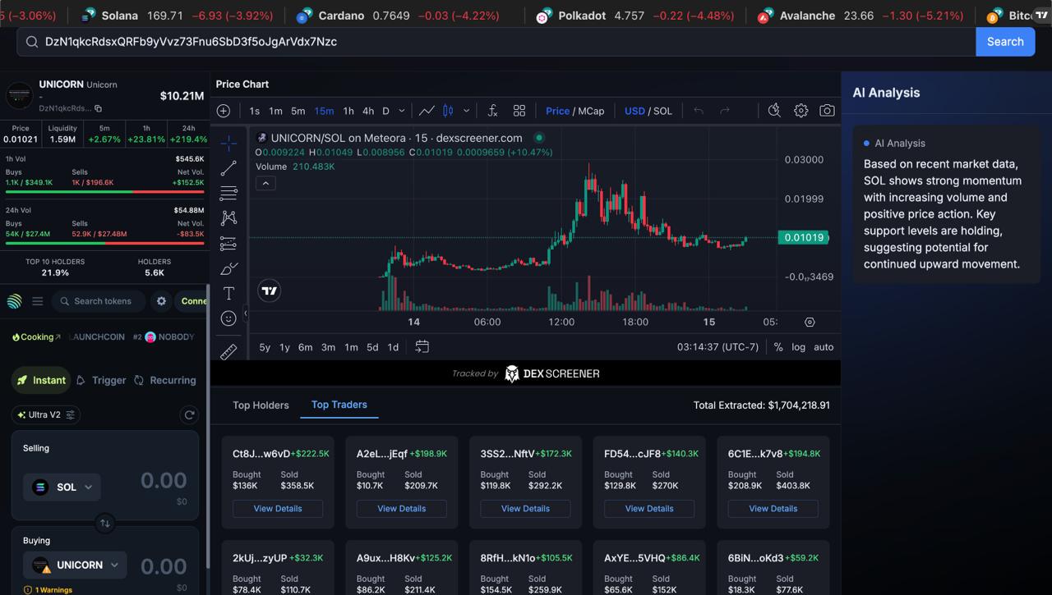Viewport: 1052px width, 595px height.
Task: Click the Search button
Action: [1005, 42]
